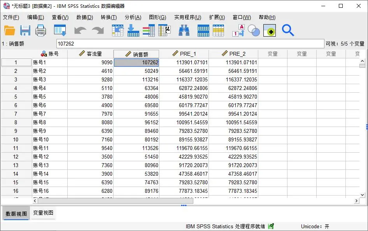Click the horizontal scrollbar left arrow

tap(35, 201)
